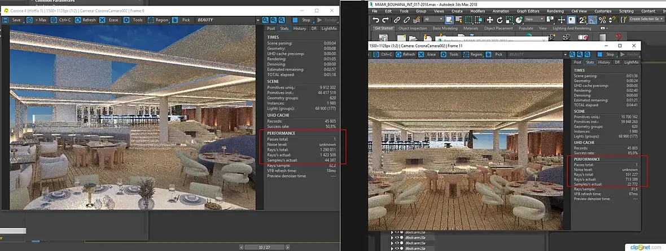The height and width of the screenshot is (251, 666).
Task: Open Civil View menu
Action: (x=579, y=11)
